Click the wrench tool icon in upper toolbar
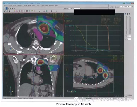The image size is (137, 107). point(13,8)
